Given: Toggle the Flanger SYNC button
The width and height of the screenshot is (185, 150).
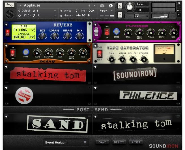Looking at the screenshot, I should pyautogui.click(x=116, y=32).
